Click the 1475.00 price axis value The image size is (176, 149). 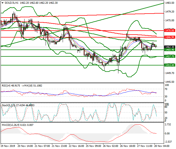tap(170, 20)
